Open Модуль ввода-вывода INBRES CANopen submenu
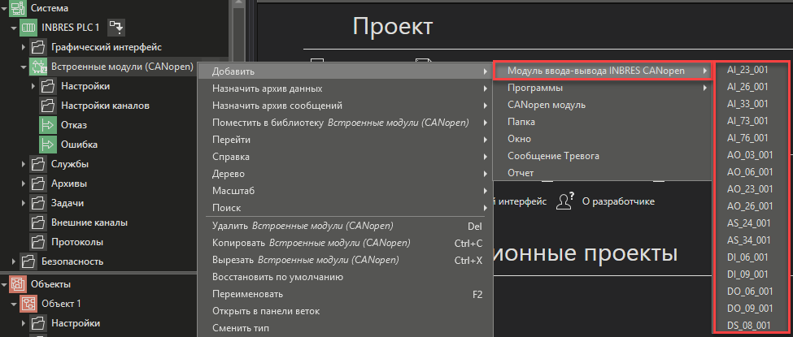This screenshot has height=337, width=793. (x=603, y=71)
